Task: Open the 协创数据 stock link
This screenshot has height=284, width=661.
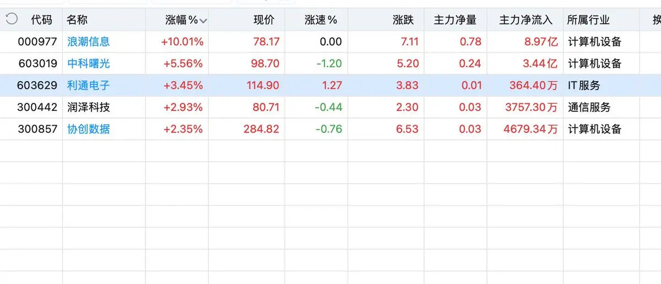Action: click(x=89, y=129)
